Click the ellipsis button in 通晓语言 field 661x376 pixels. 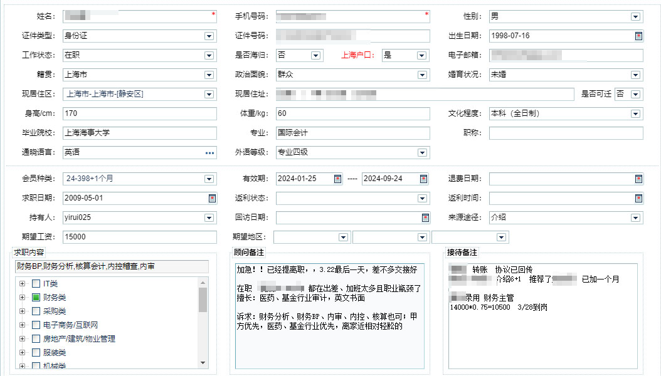(x=209, y=153)
